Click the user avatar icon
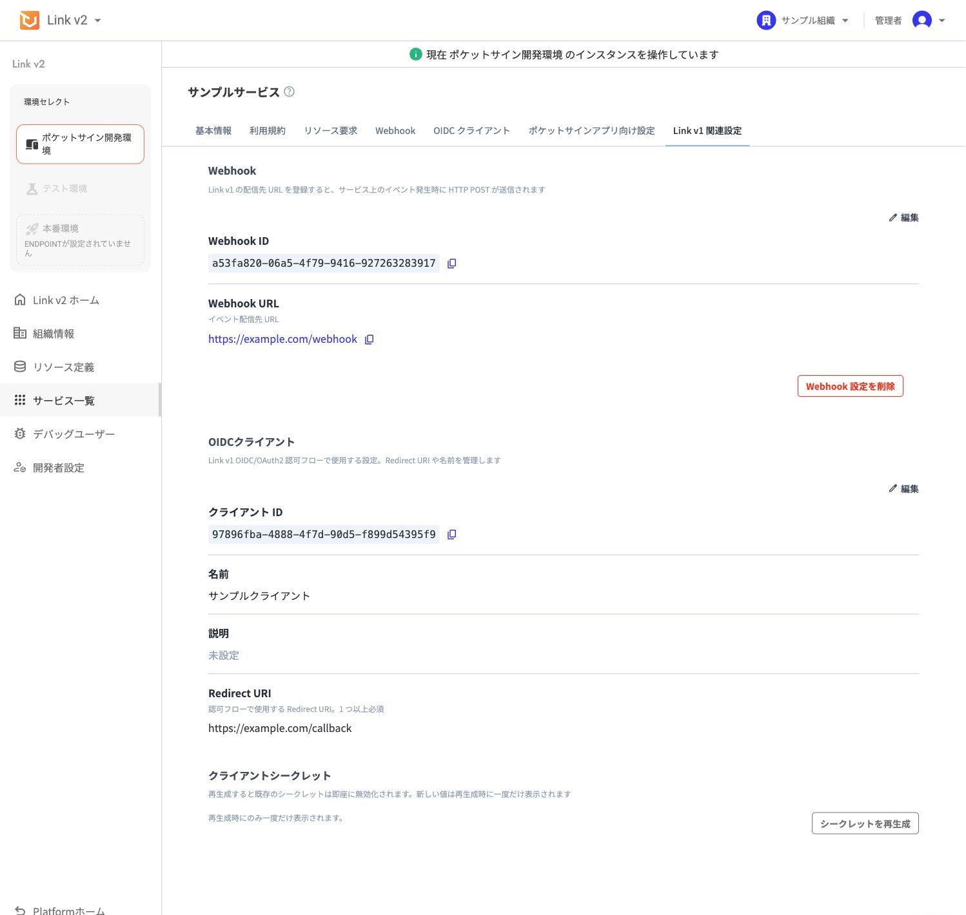 pos(922,21)
